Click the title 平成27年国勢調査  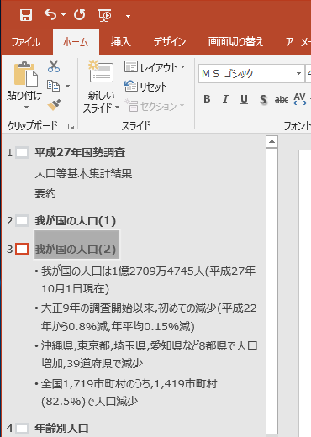[80, 153]
